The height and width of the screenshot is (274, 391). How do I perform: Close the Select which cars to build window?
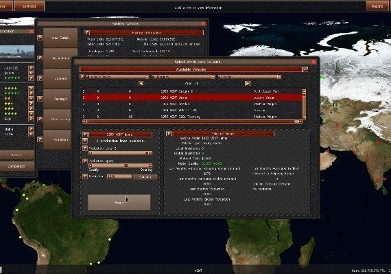coord(314,62)
